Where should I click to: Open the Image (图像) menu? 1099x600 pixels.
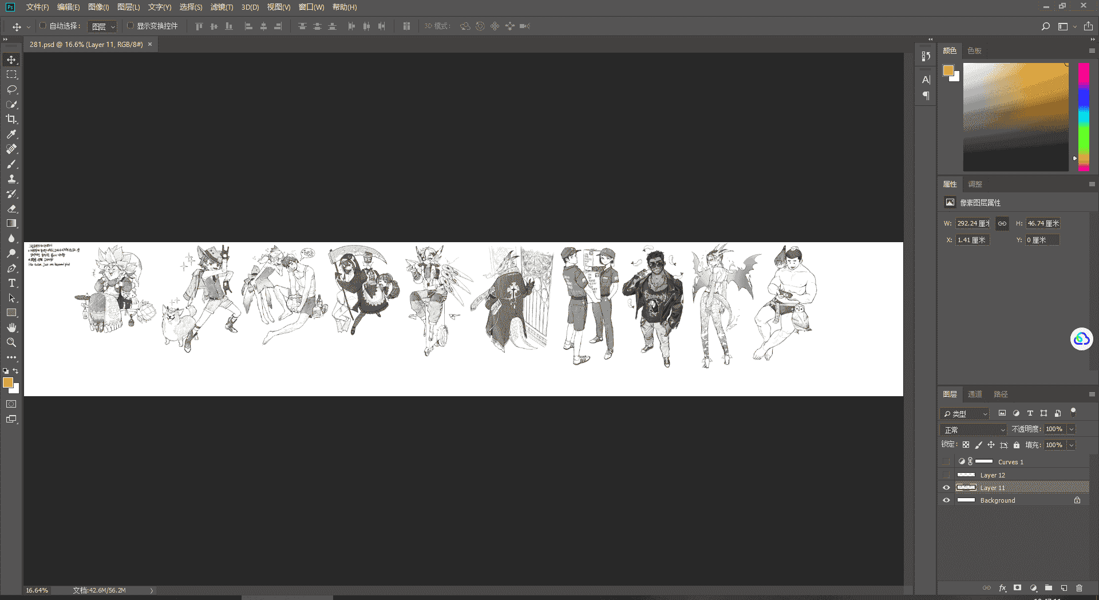click(98, 7)
